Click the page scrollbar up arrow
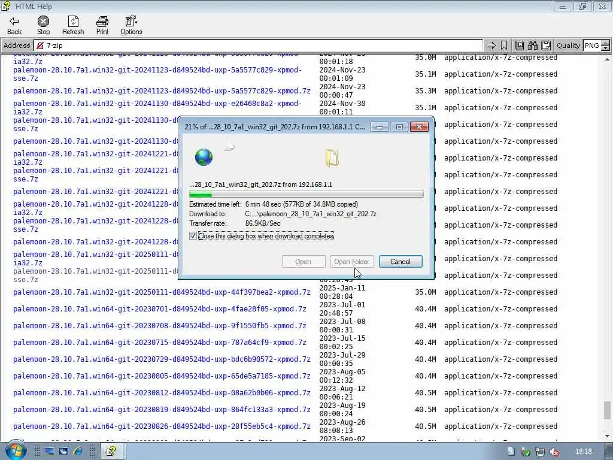Image resolution: width=613 pixels, height=460 pixels. [607, 59]
